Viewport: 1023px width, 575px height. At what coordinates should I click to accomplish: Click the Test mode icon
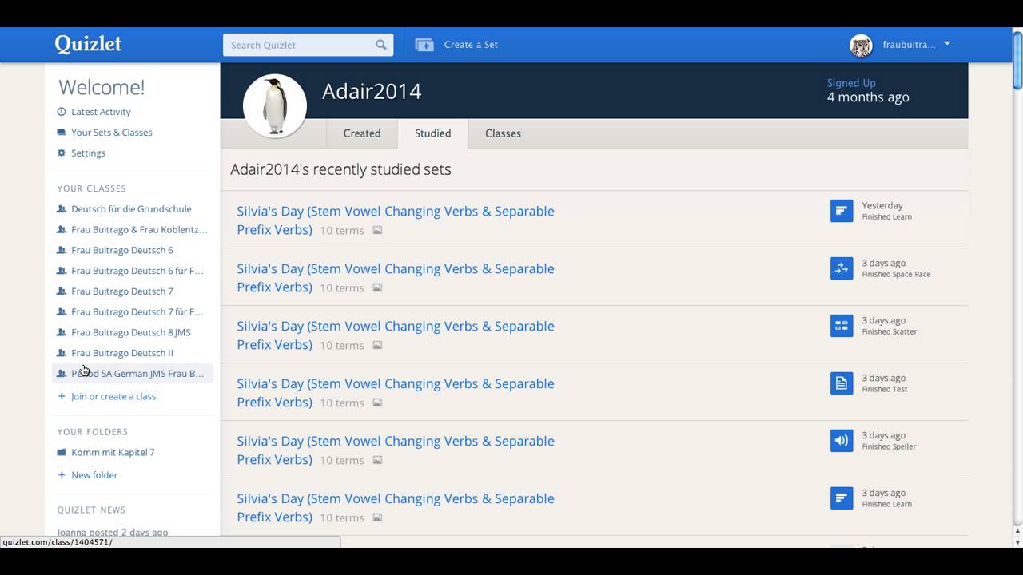[x=842, y=383]
